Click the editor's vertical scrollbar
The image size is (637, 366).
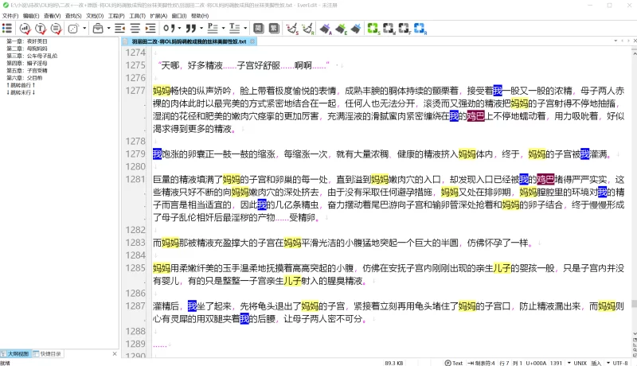(633, 199)
